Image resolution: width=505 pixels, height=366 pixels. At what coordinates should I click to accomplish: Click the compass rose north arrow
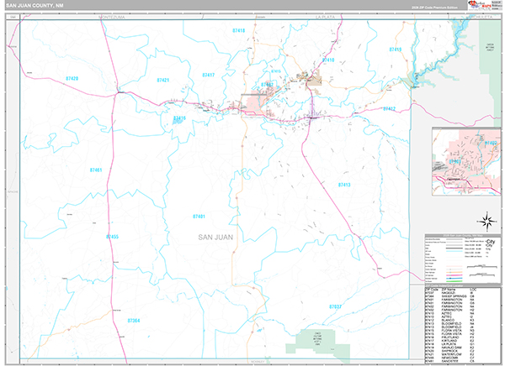tap(486, 221)
